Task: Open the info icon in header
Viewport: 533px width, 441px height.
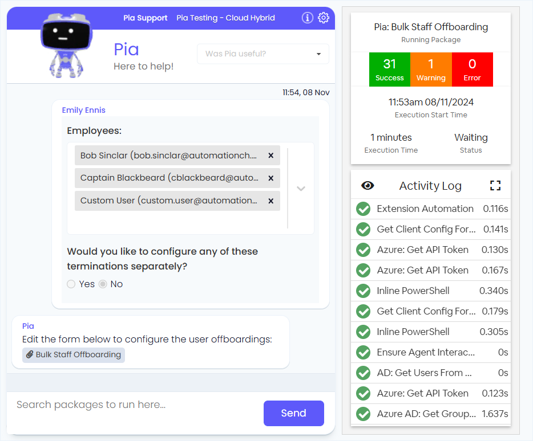Action: (307, 18)
